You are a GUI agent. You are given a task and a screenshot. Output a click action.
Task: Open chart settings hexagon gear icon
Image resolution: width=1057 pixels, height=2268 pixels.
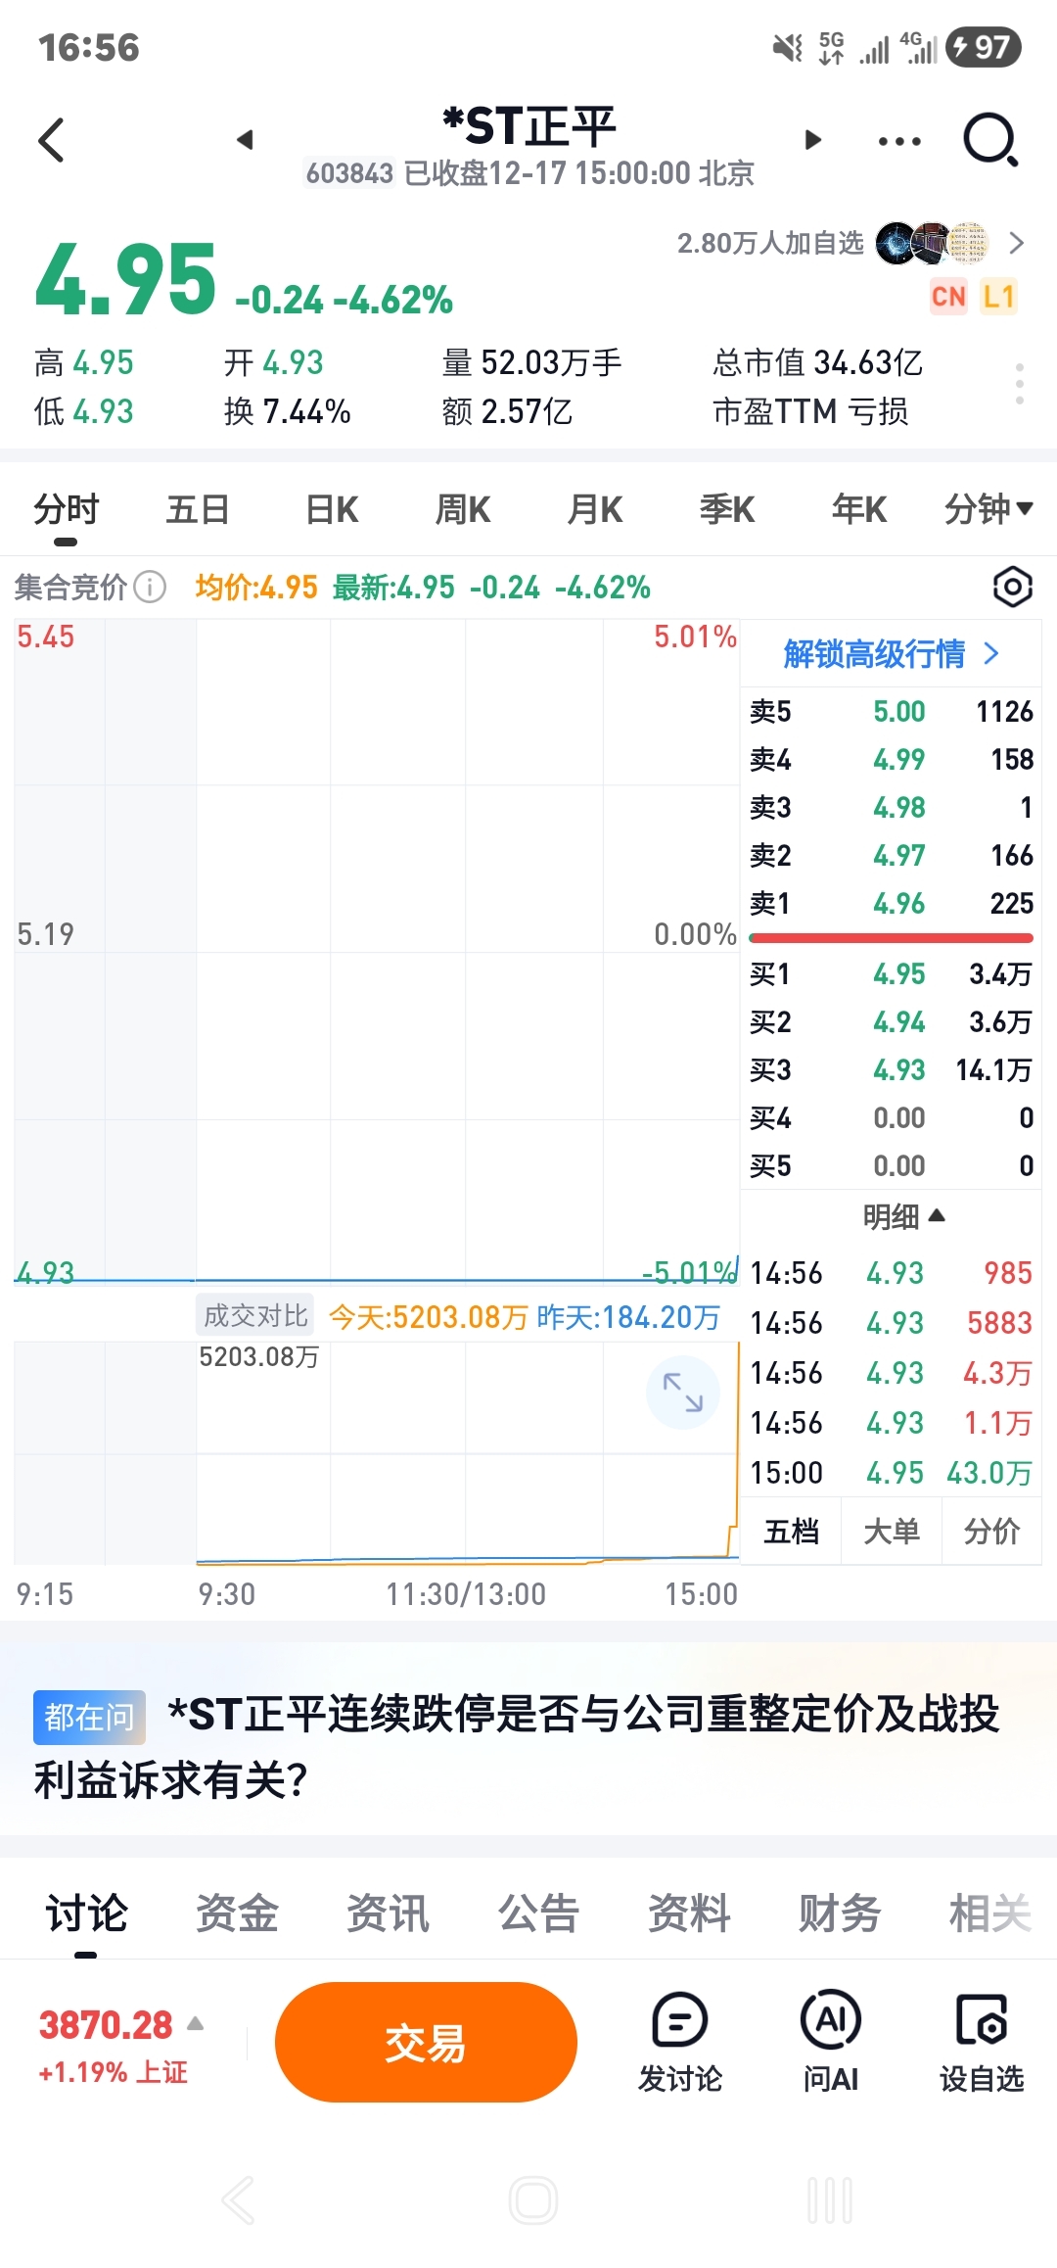point(1012,587)
